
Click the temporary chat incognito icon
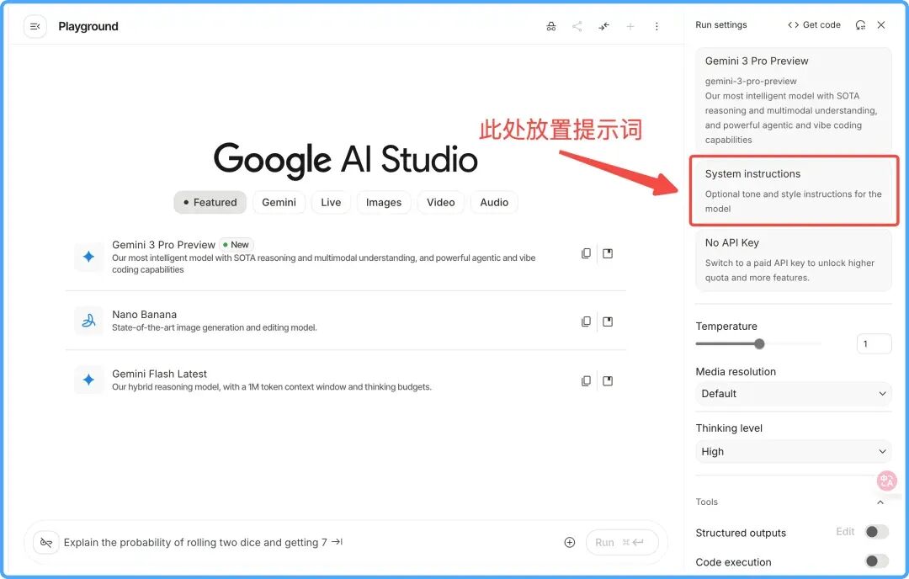click(x=551, y=27)
